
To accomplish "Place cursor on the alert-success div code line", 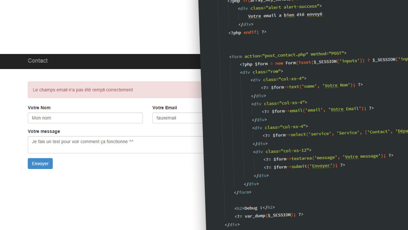I will click(x=280, y=7).
